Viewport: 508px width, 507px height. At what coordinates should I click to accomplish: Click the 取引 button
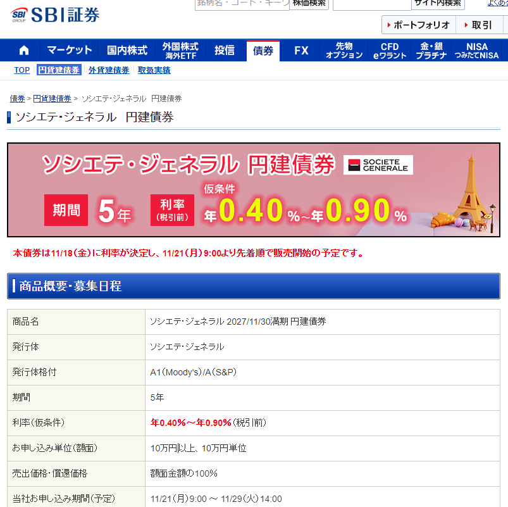coord(479,25)
